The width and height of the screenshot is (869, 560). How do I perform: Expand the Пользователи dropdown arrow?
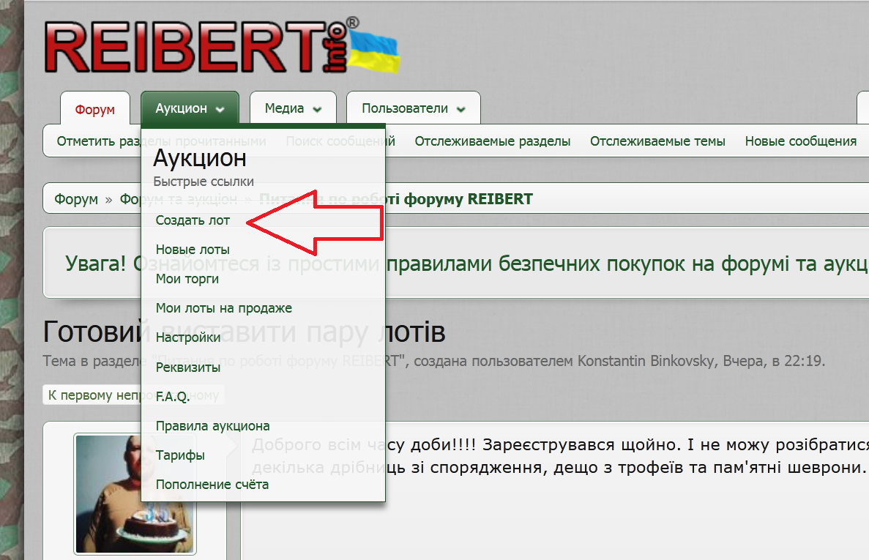(x=461, y=109)
